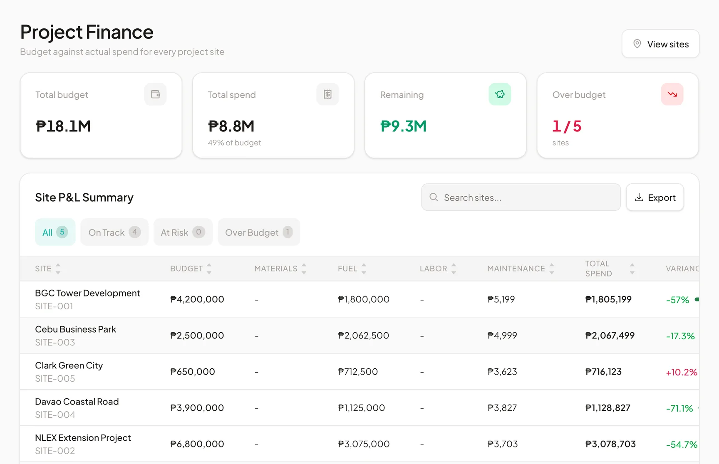Click the SITE-001 identifier

[x=54, y=306]
